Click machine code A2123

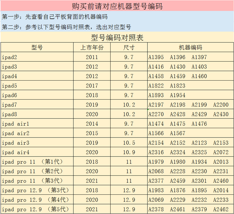(199, 143)
